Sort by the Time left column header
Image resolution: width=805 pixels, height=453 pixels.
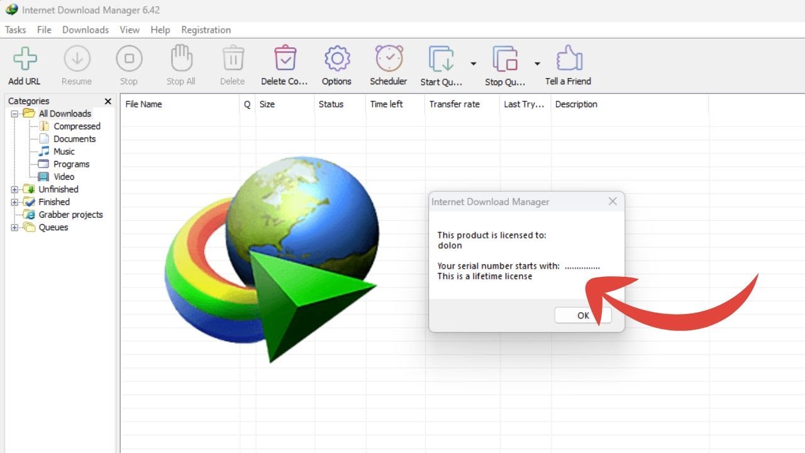[x=395, y=104]
